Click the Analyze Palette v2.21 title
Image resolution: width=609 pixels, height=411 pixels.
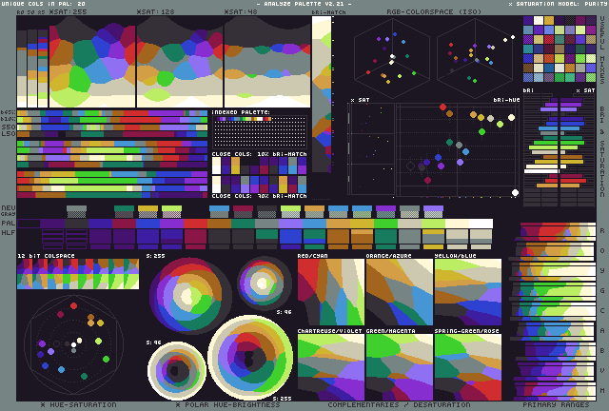click(x=304, y=4)
